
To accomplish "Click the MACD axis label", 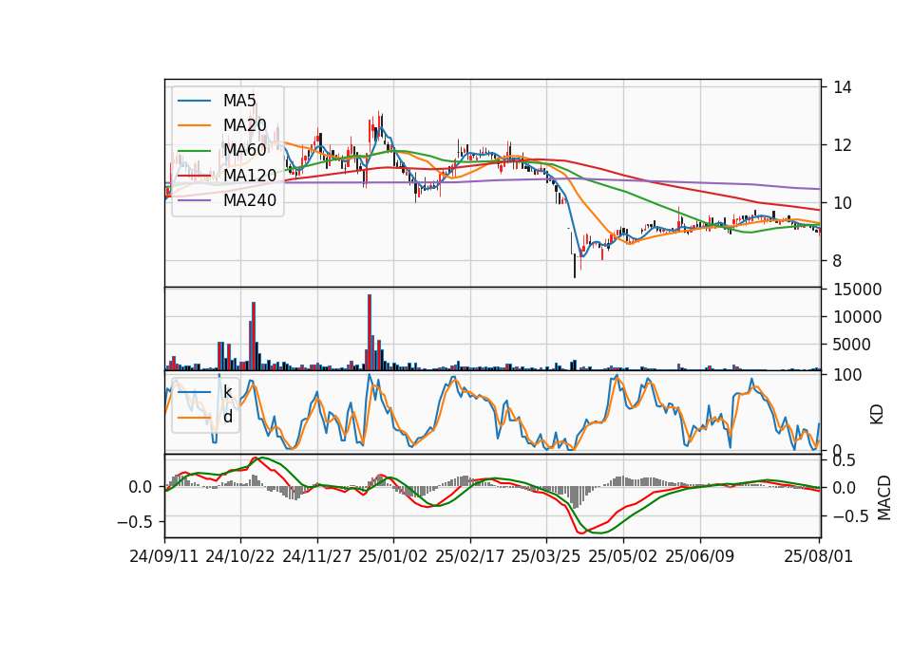I will pos(884,497).
